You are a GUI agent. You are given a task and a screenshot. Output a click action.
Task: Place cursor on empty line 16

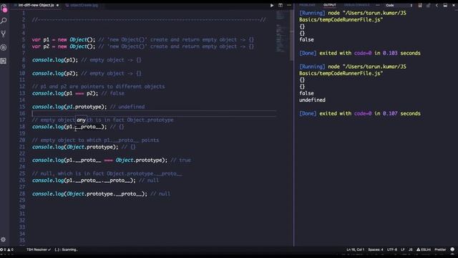(155, 113)
